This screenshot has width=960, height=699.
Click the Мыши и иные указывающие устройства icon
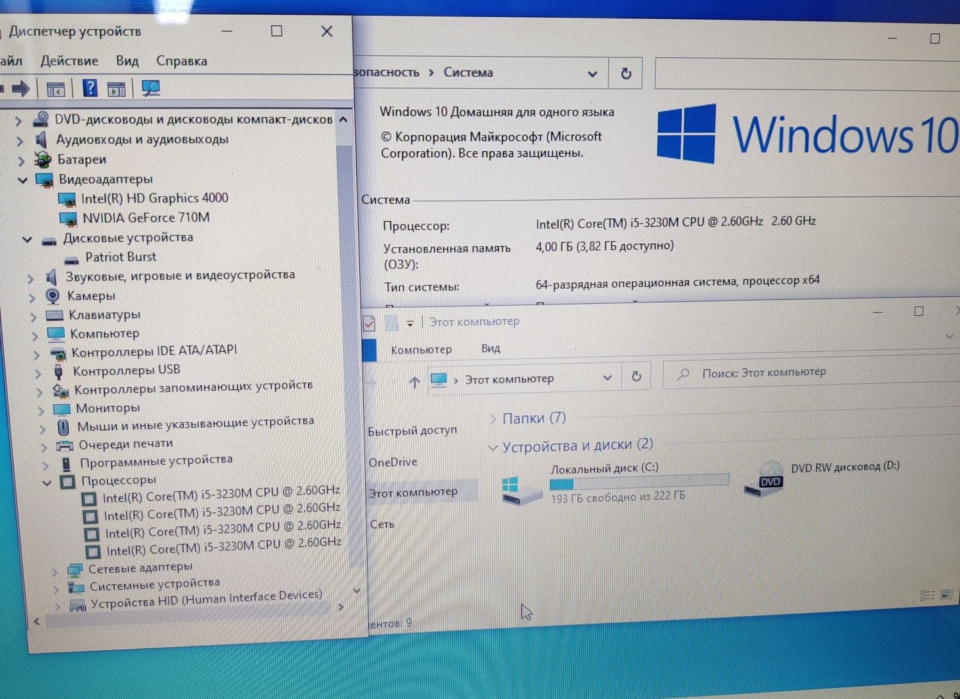63,426
